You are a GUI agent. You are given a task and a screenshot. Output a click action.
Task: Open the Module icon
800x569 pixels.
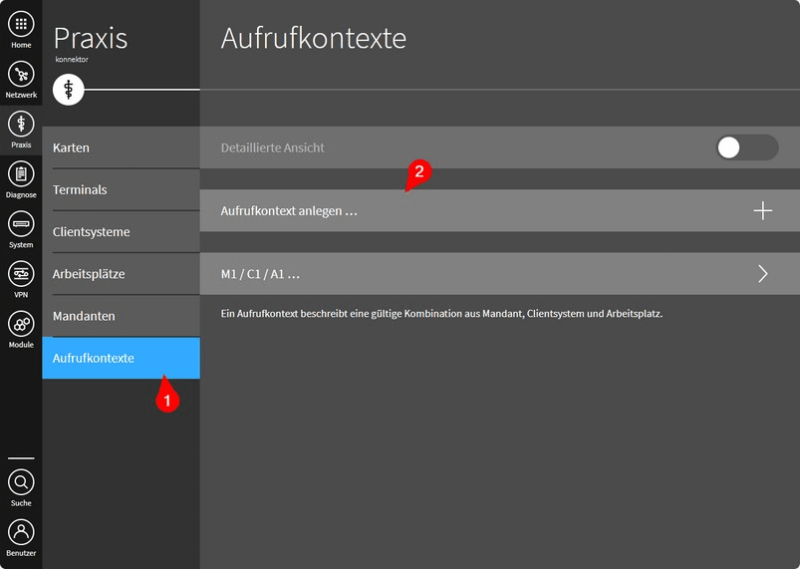point(21,324)
